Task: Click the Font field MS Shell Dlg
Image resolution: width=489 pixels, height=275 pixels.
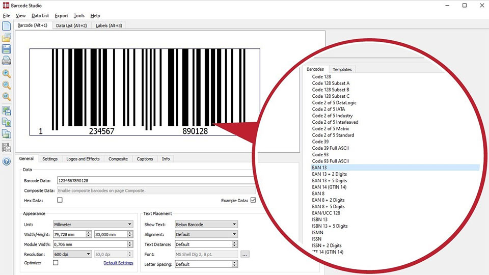Action: click(x=206, y=254)
